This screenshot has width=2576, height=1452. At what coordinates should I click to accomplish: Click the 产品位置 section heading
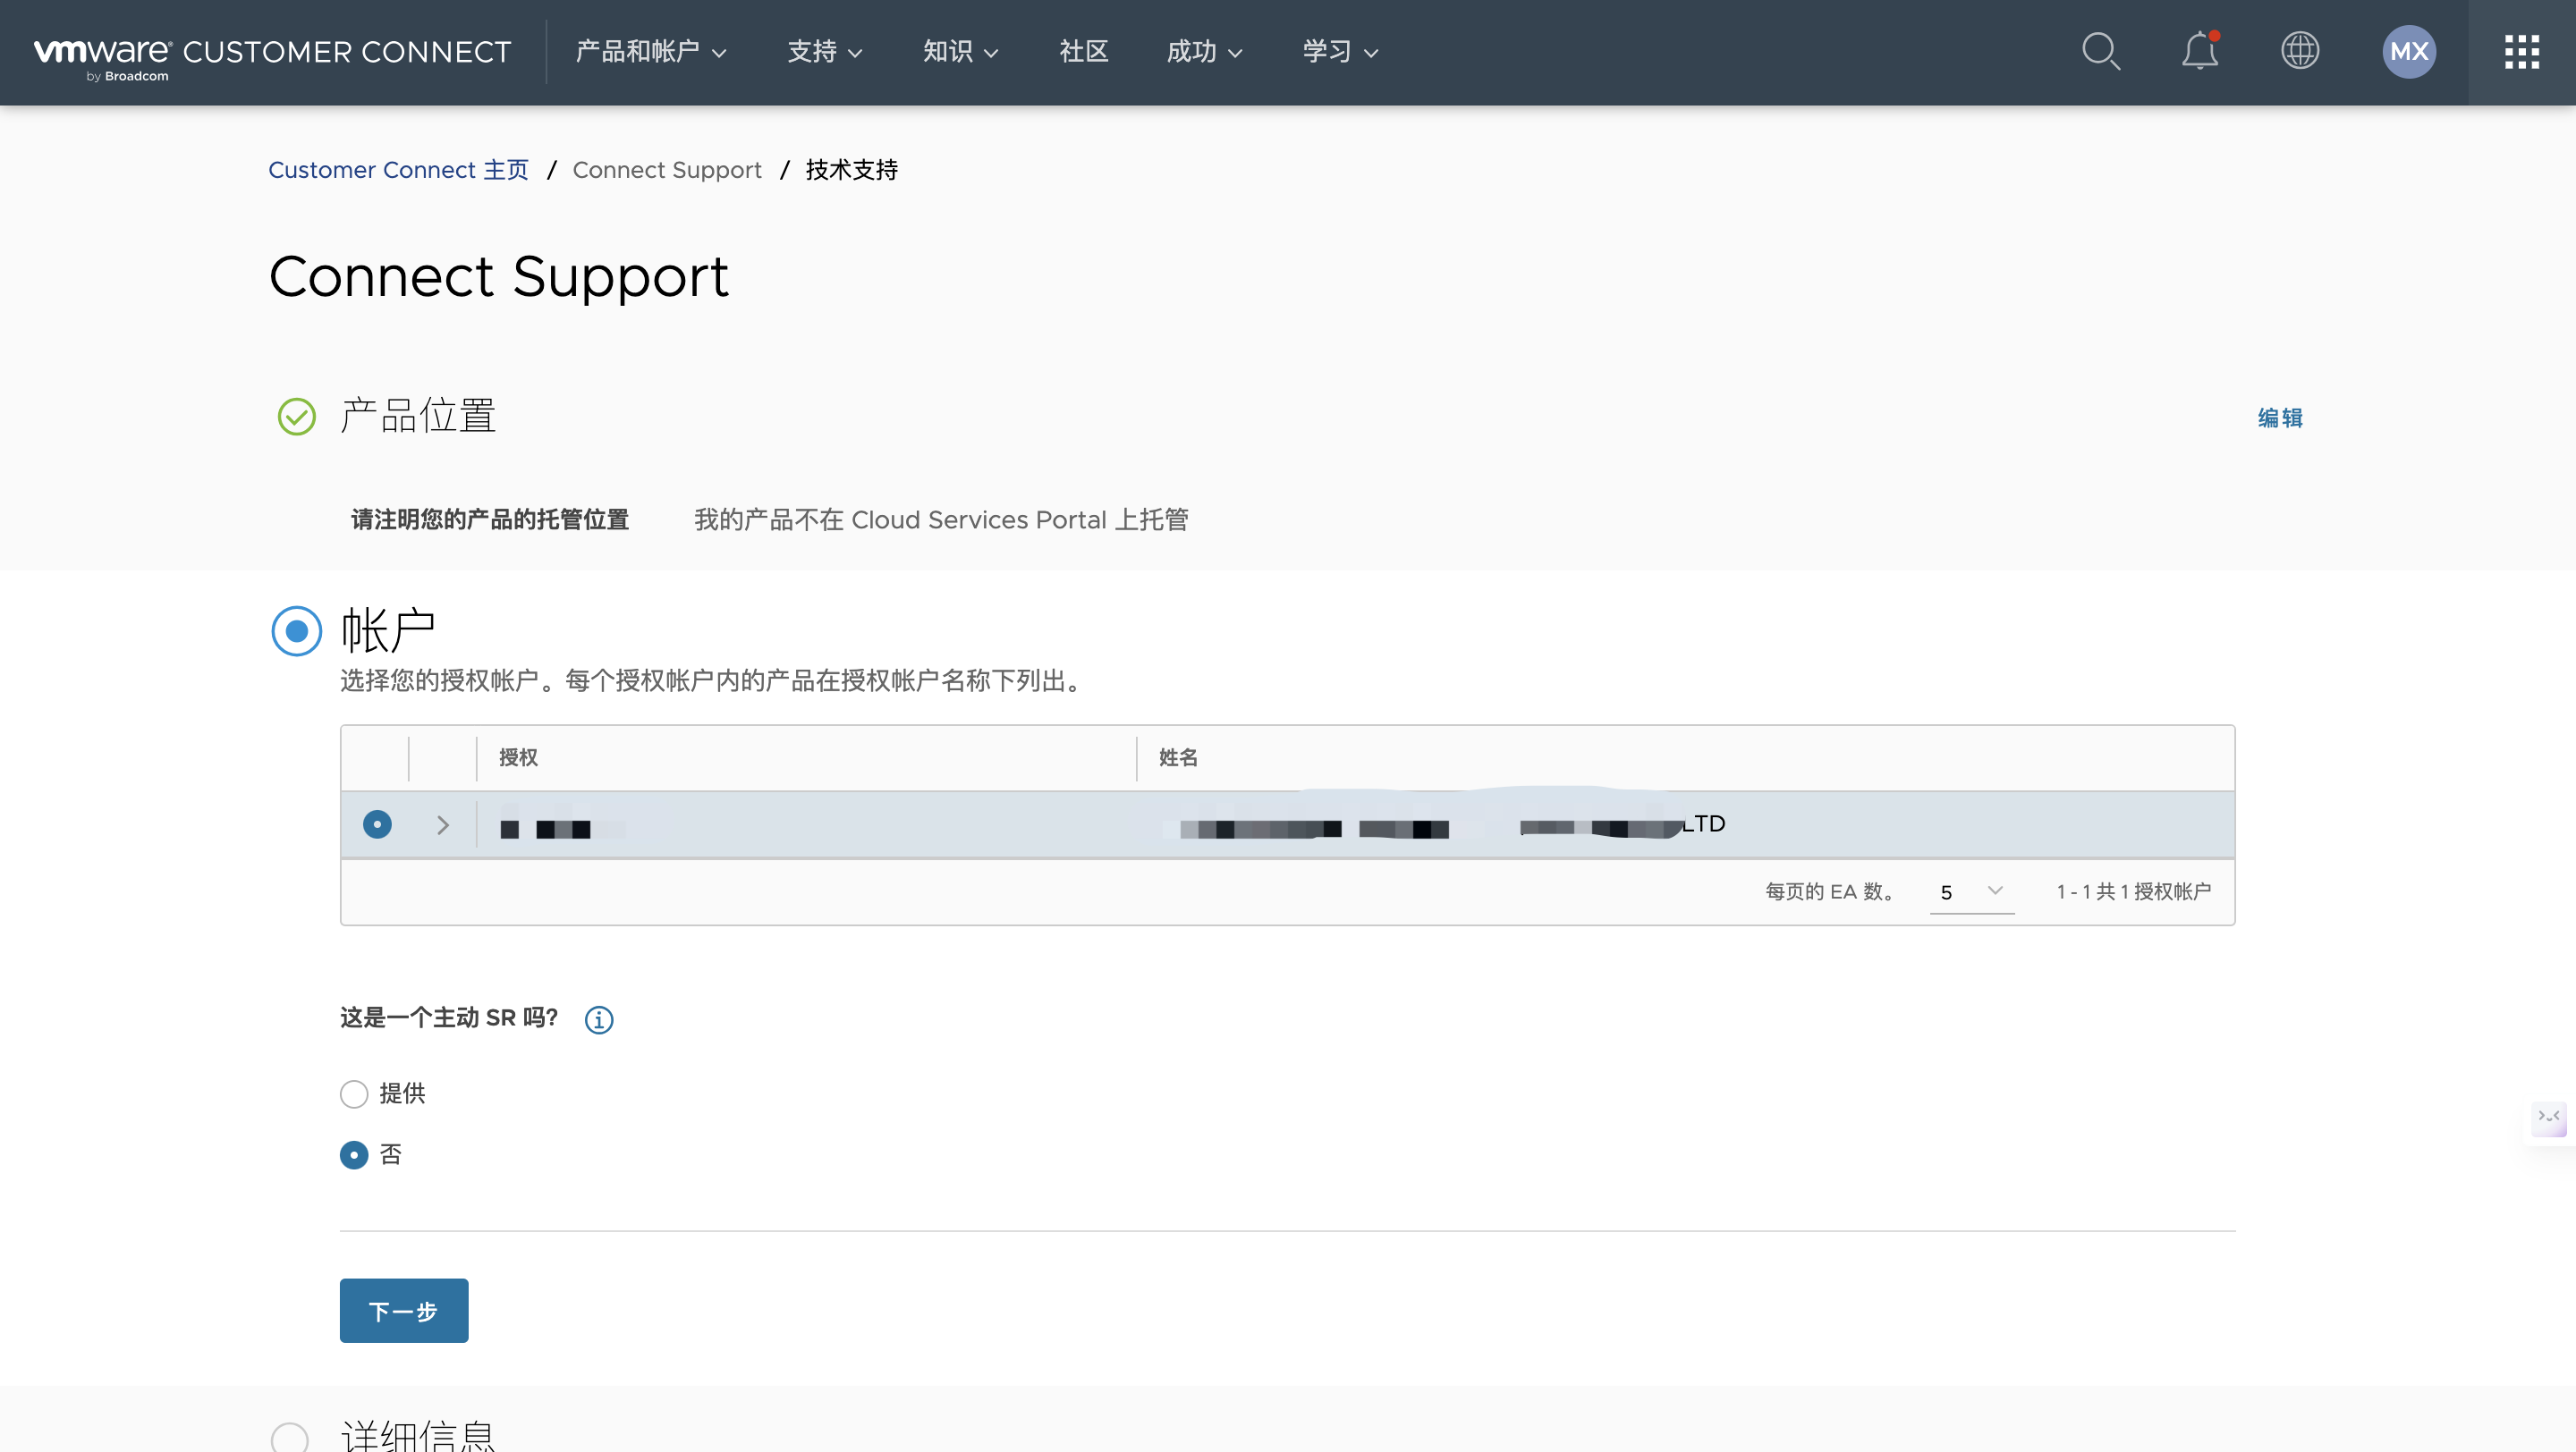(x=418, y=416)
